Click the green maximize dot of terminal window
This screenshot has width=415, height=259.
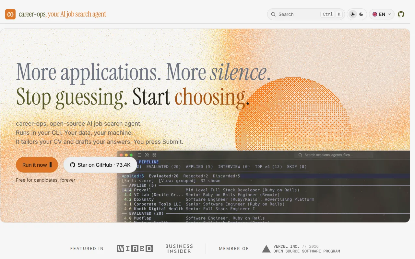tap(131, 155)
